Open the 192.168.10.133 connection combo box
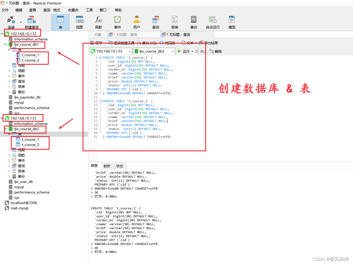This screenshot has width=353, height=264. click(x=111, y=51)
